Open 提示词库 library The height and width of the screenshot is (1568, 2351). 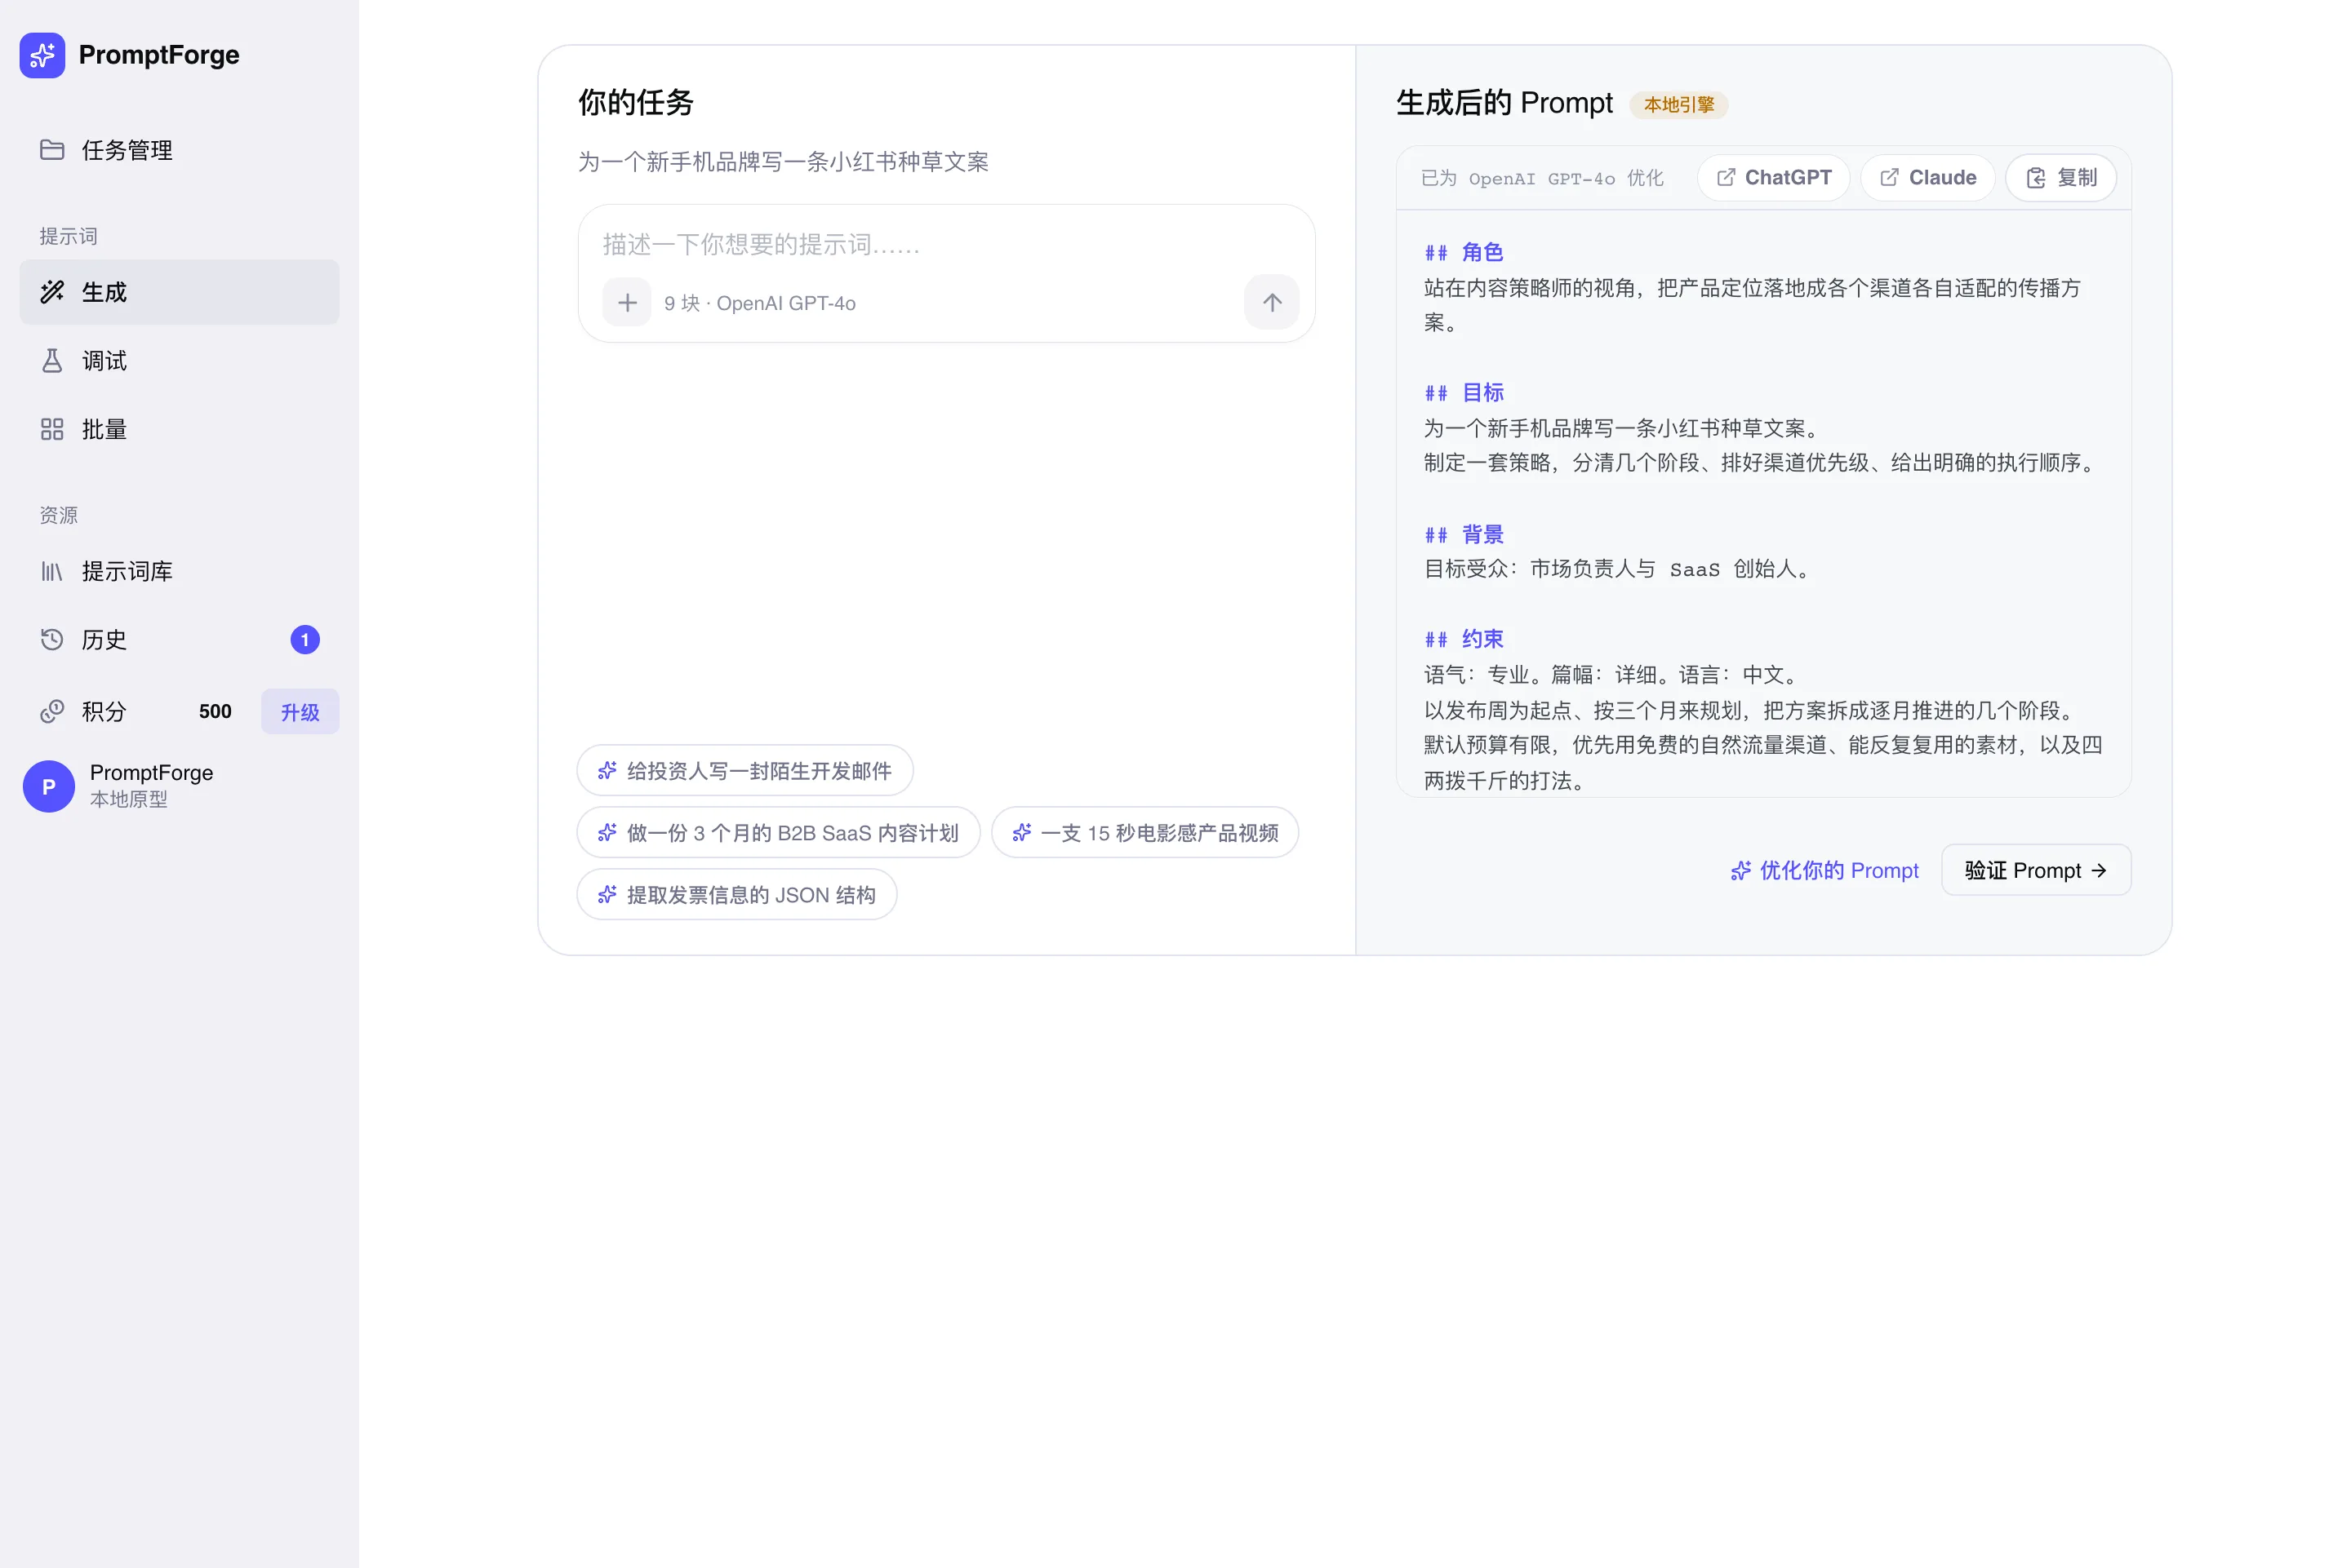(179, 571)
